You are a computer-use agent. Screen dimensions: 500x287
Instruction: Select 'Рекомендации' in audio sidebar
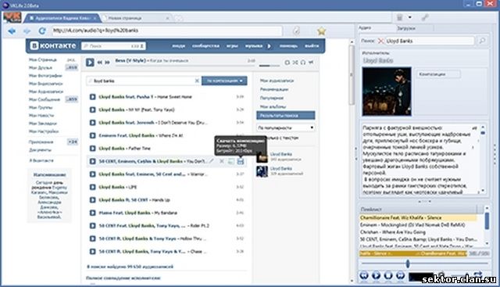coord(274,89)
